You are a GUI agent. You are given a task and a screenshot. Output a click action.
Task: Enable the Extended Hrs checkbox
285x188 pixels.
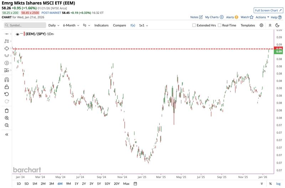(x=194, y=25)
